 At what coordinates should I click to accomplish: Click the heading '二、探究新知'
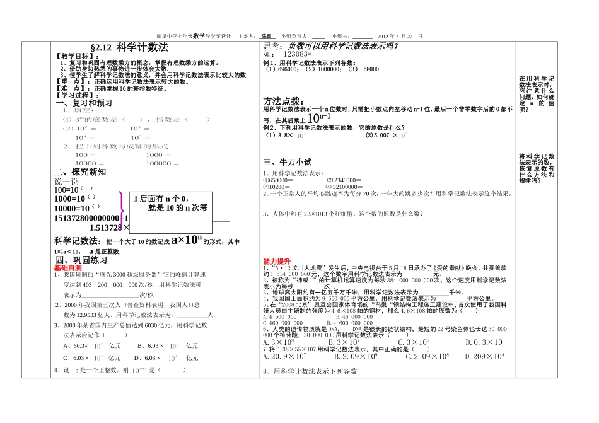(80, 172)
